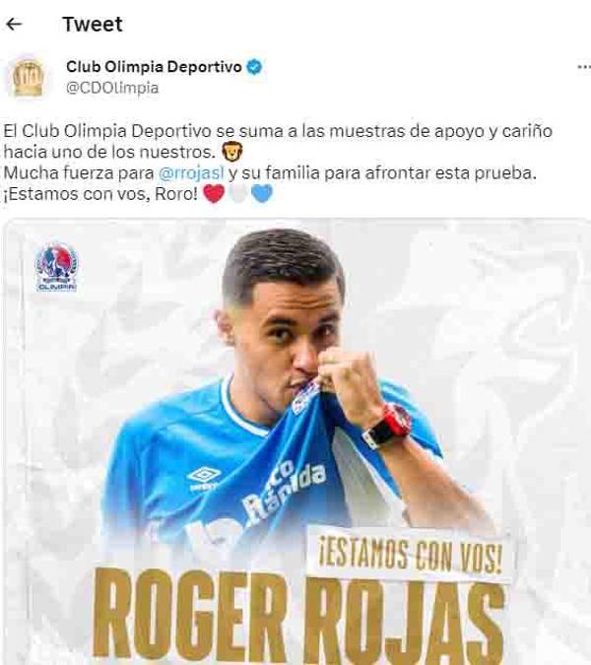Image resolution: width=591 pixels, height=665 pixels.
Task: Click the Tweet header title
Action: pyautogui.click(x=93, y=25)
